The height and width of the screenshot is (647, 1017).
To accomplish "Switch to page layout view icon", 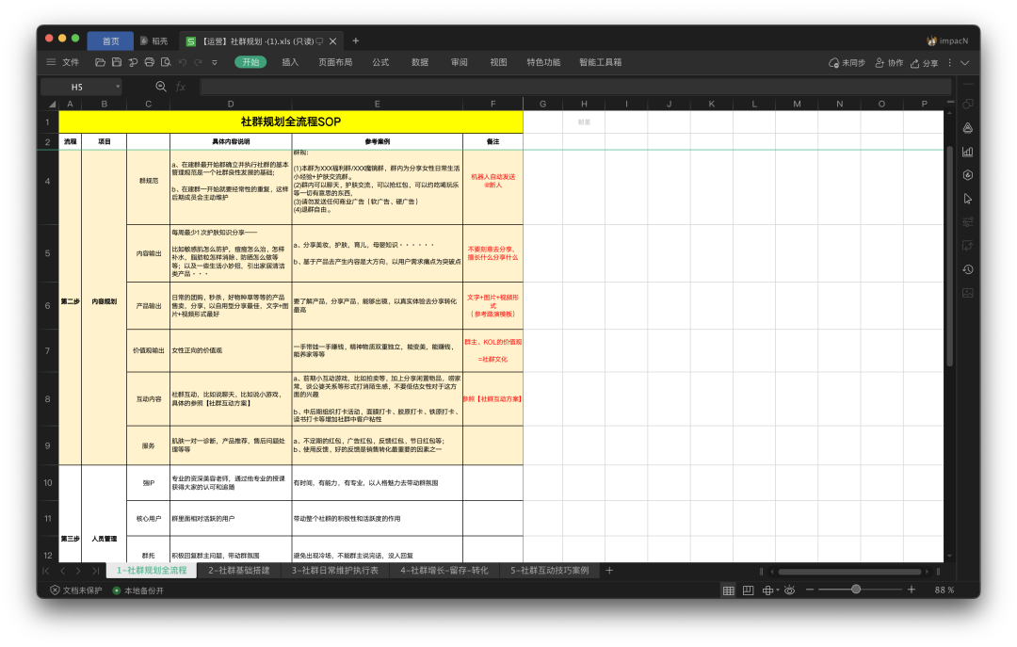I will coord(748,590).
